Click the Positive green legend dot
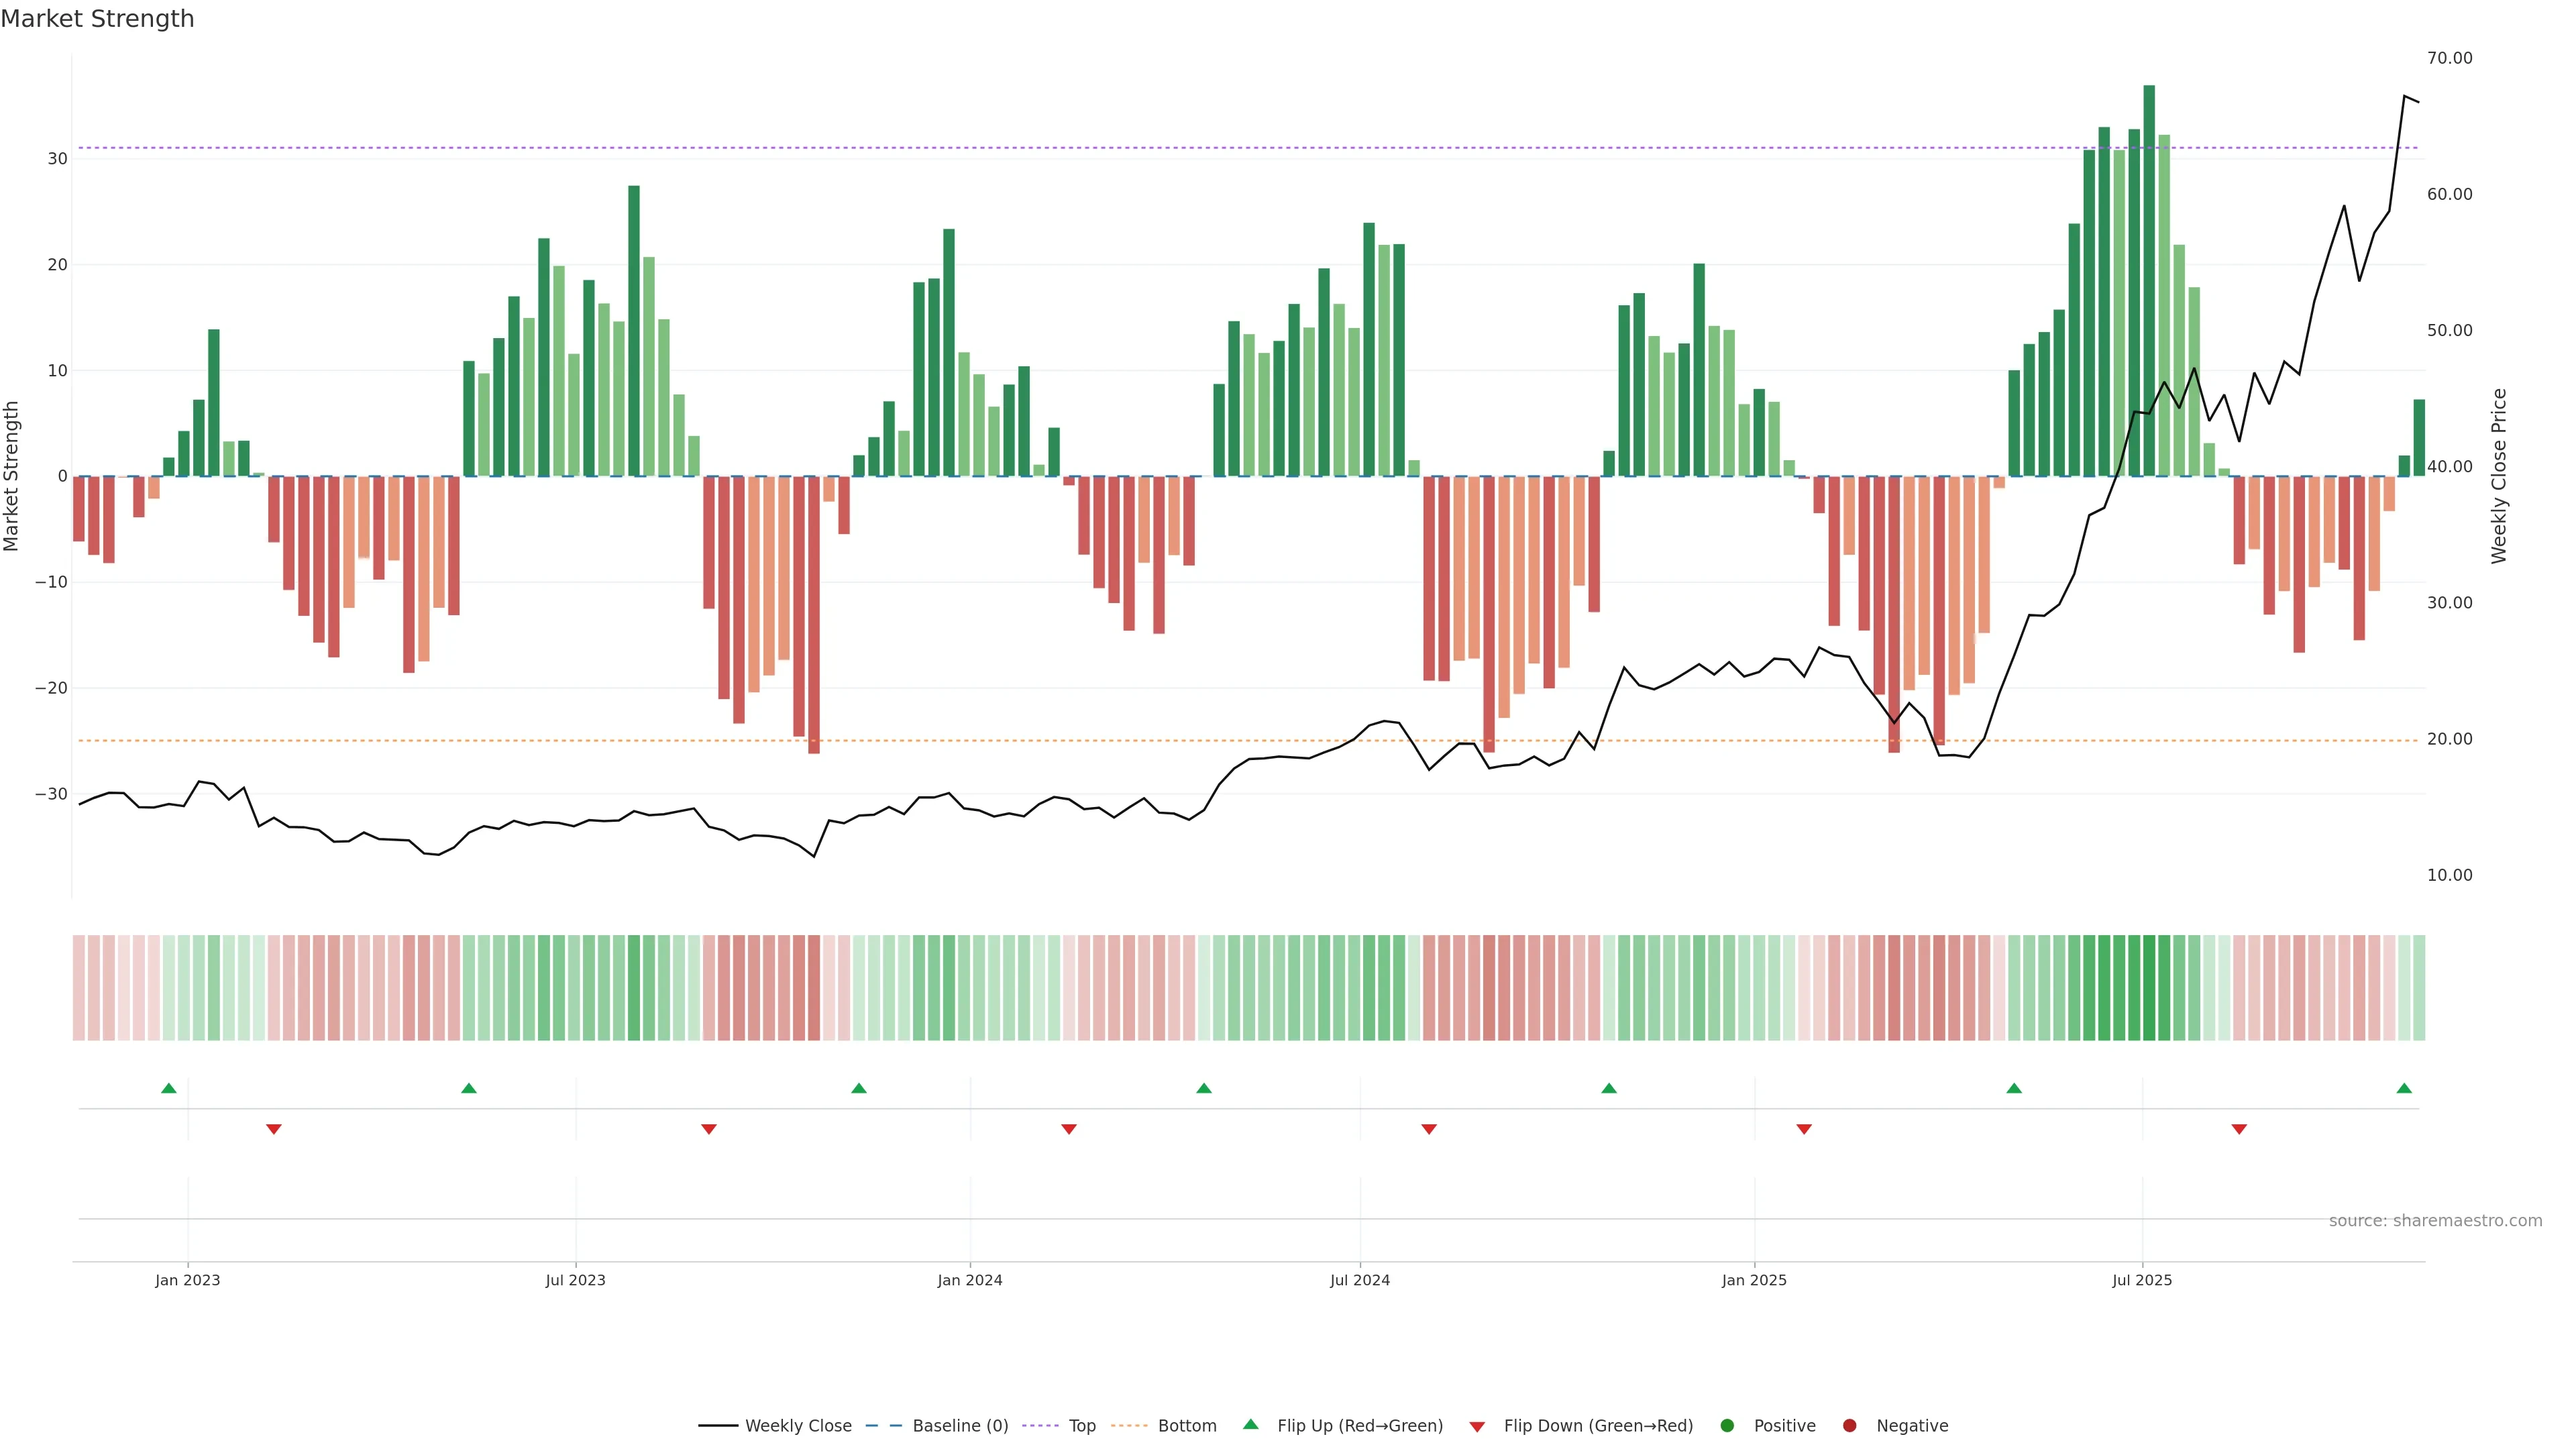Image resolution: width=2576 pixels, height=1449 pixels. click(1727, 1425)
